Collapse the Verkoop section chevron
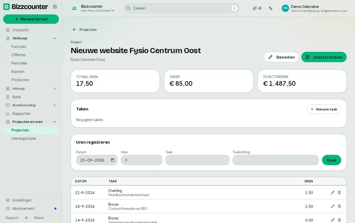 click(54, 38)
